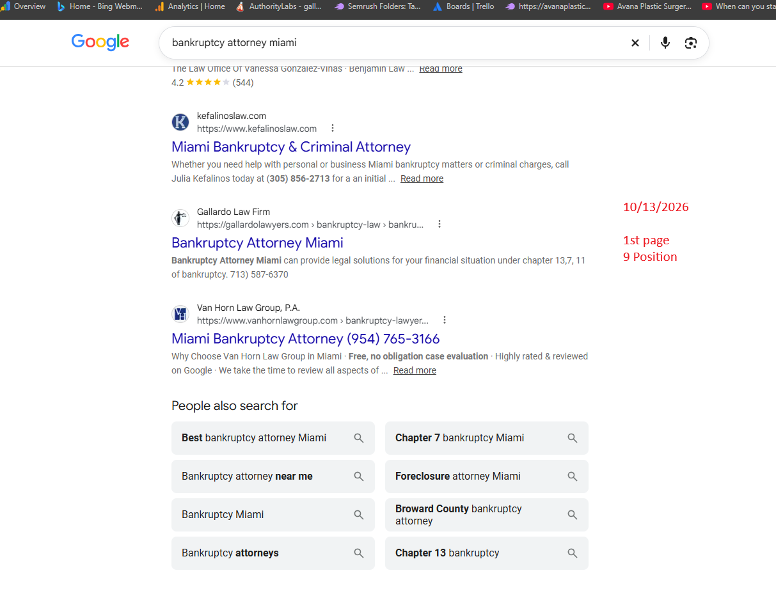Open 'When can you sta...' YouTube bookmark

[739, 6]
